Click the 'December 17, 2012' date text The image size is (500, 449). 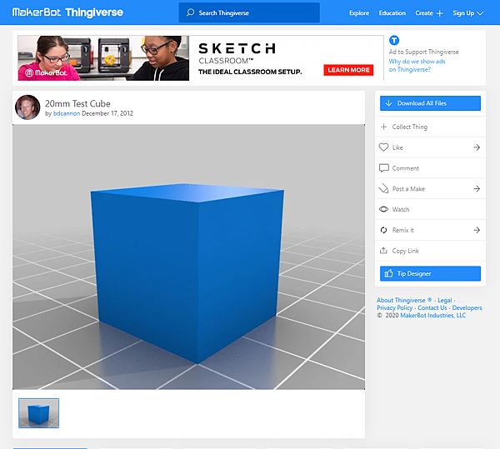click(107, 113)
